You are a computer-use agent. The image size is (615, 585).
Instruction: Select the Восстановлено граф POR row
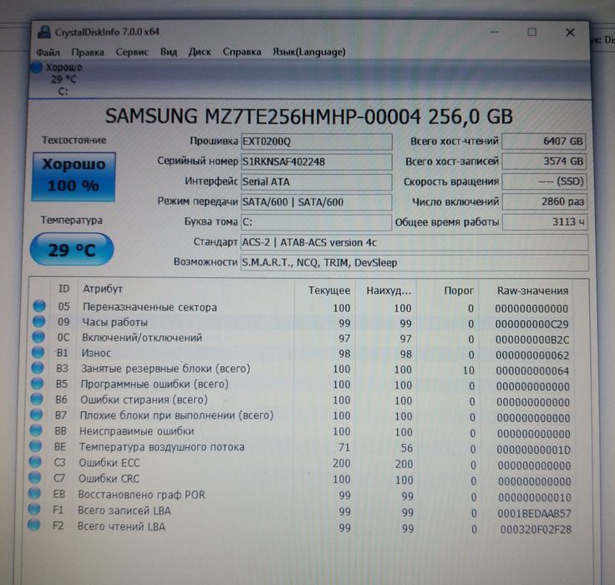point(300,496)
